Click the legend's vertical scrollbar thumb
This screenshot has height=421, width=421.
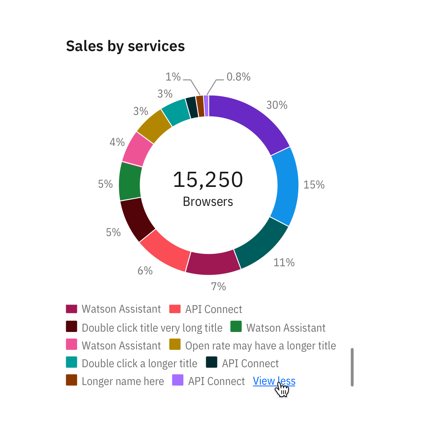352,367
